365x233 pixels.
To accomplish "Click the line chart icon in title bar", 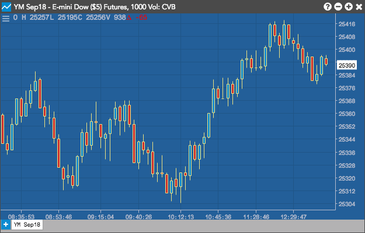I will point(6,7).
